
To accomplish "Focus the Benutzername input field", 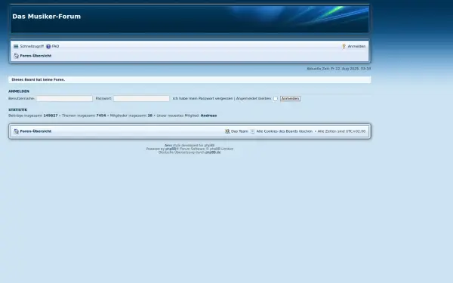I will click(65, 99).
